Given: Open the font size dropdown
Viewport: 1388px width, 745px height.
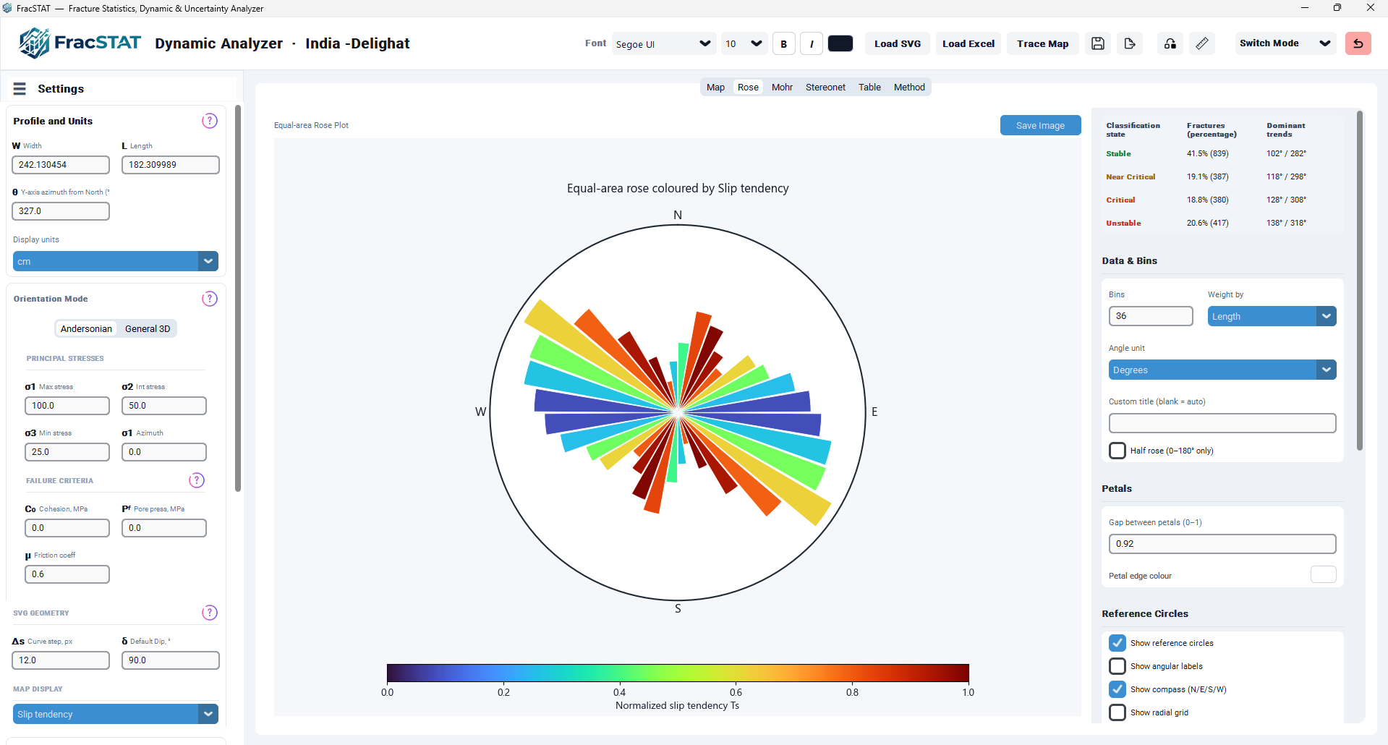Looking at the screenshot, I should 744,43.
